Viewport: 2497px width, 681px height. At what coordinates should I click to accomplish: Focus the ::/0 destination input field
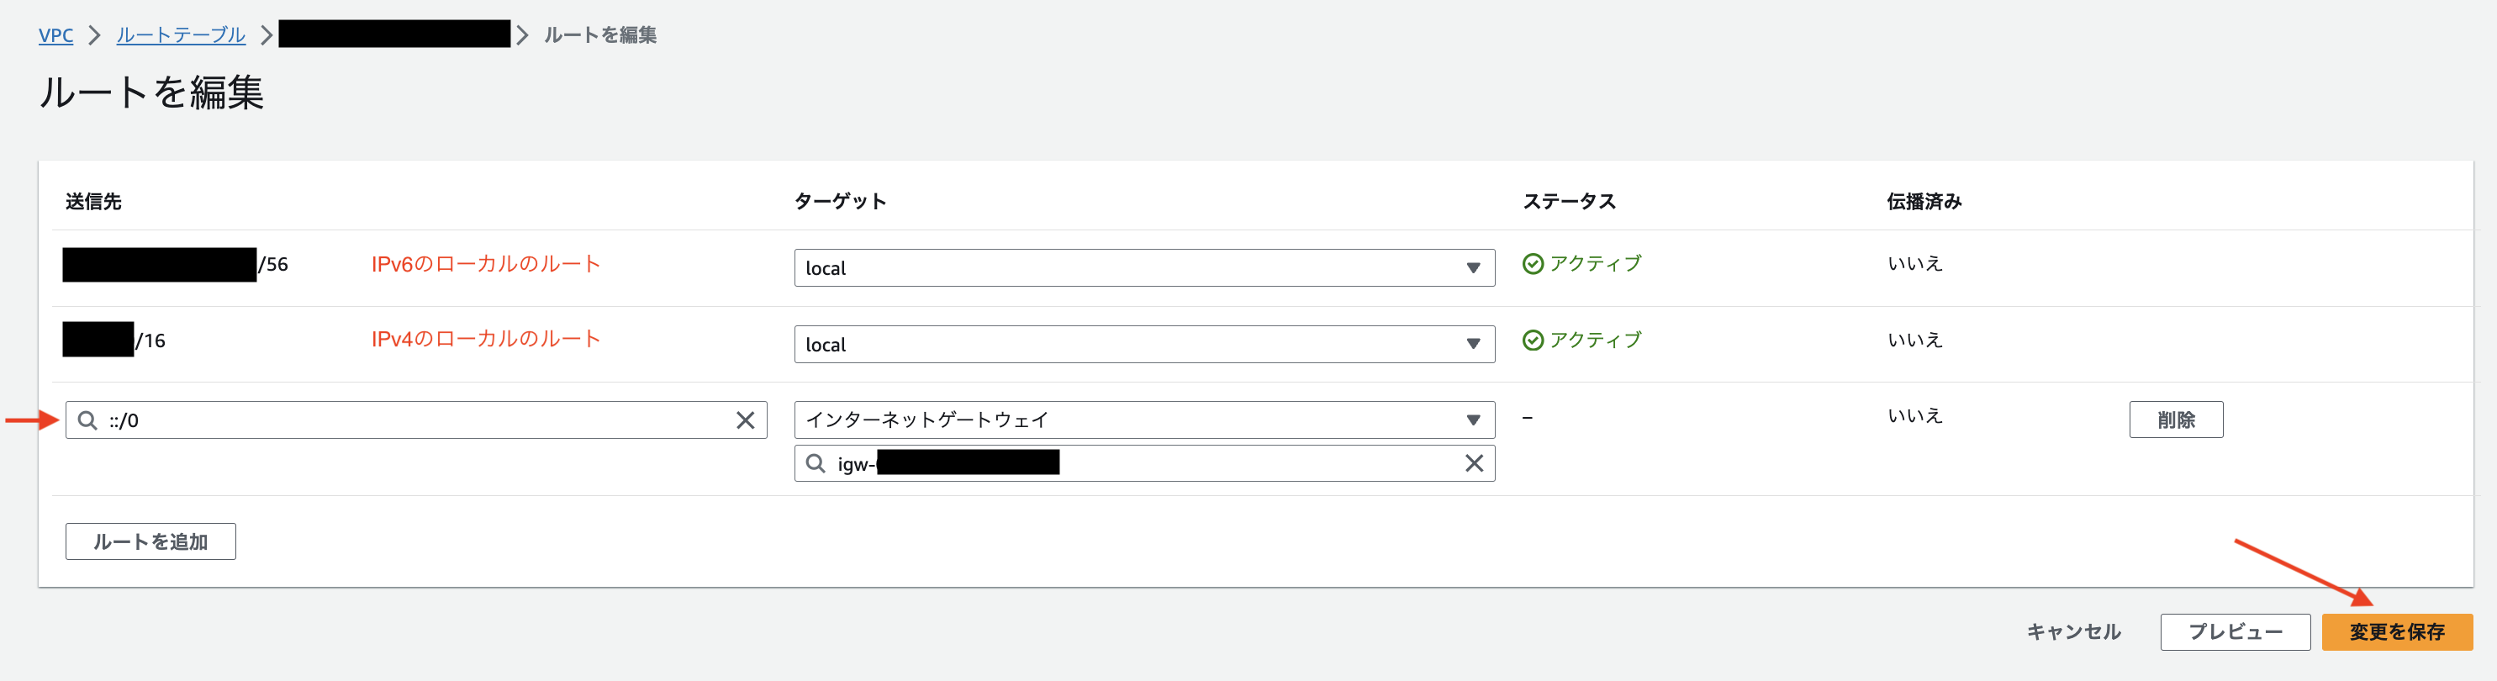416,420
